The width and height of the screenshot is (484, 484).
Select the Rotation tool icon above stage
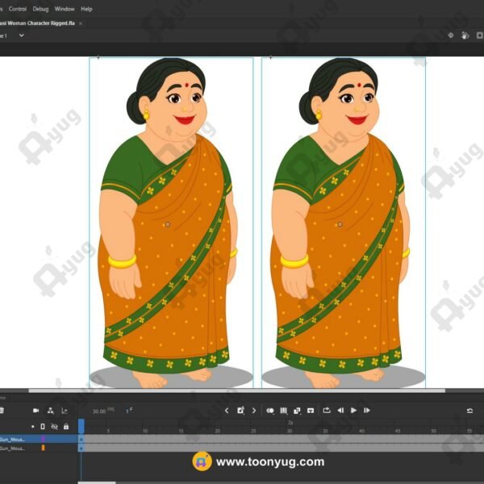click(x=465, y=35)
